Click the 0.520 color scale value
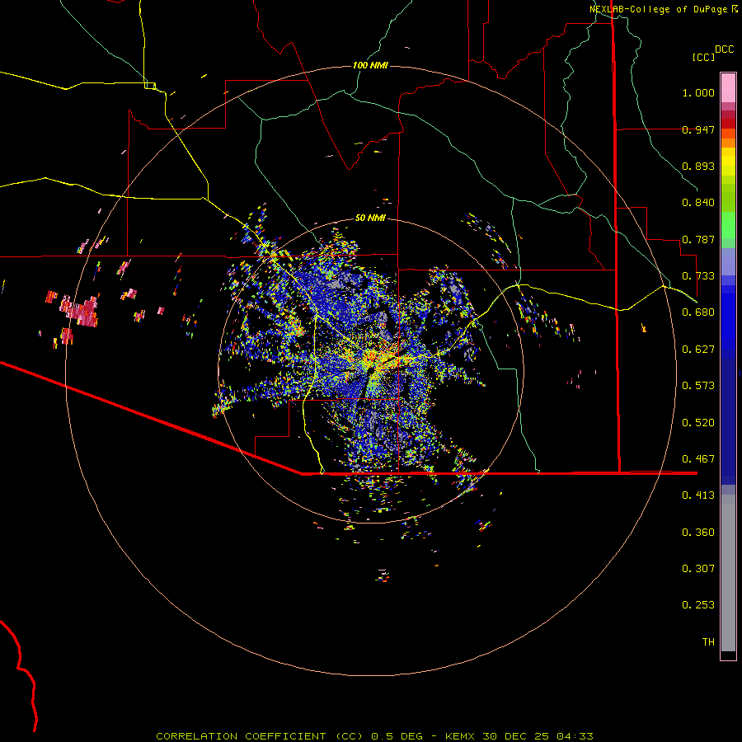 [x=698, y=423]
